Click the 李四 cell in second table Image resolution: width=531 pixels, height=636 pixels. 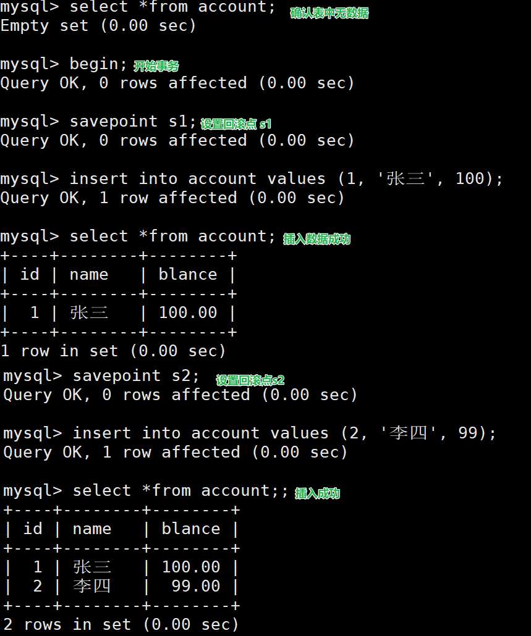point(92,587)
